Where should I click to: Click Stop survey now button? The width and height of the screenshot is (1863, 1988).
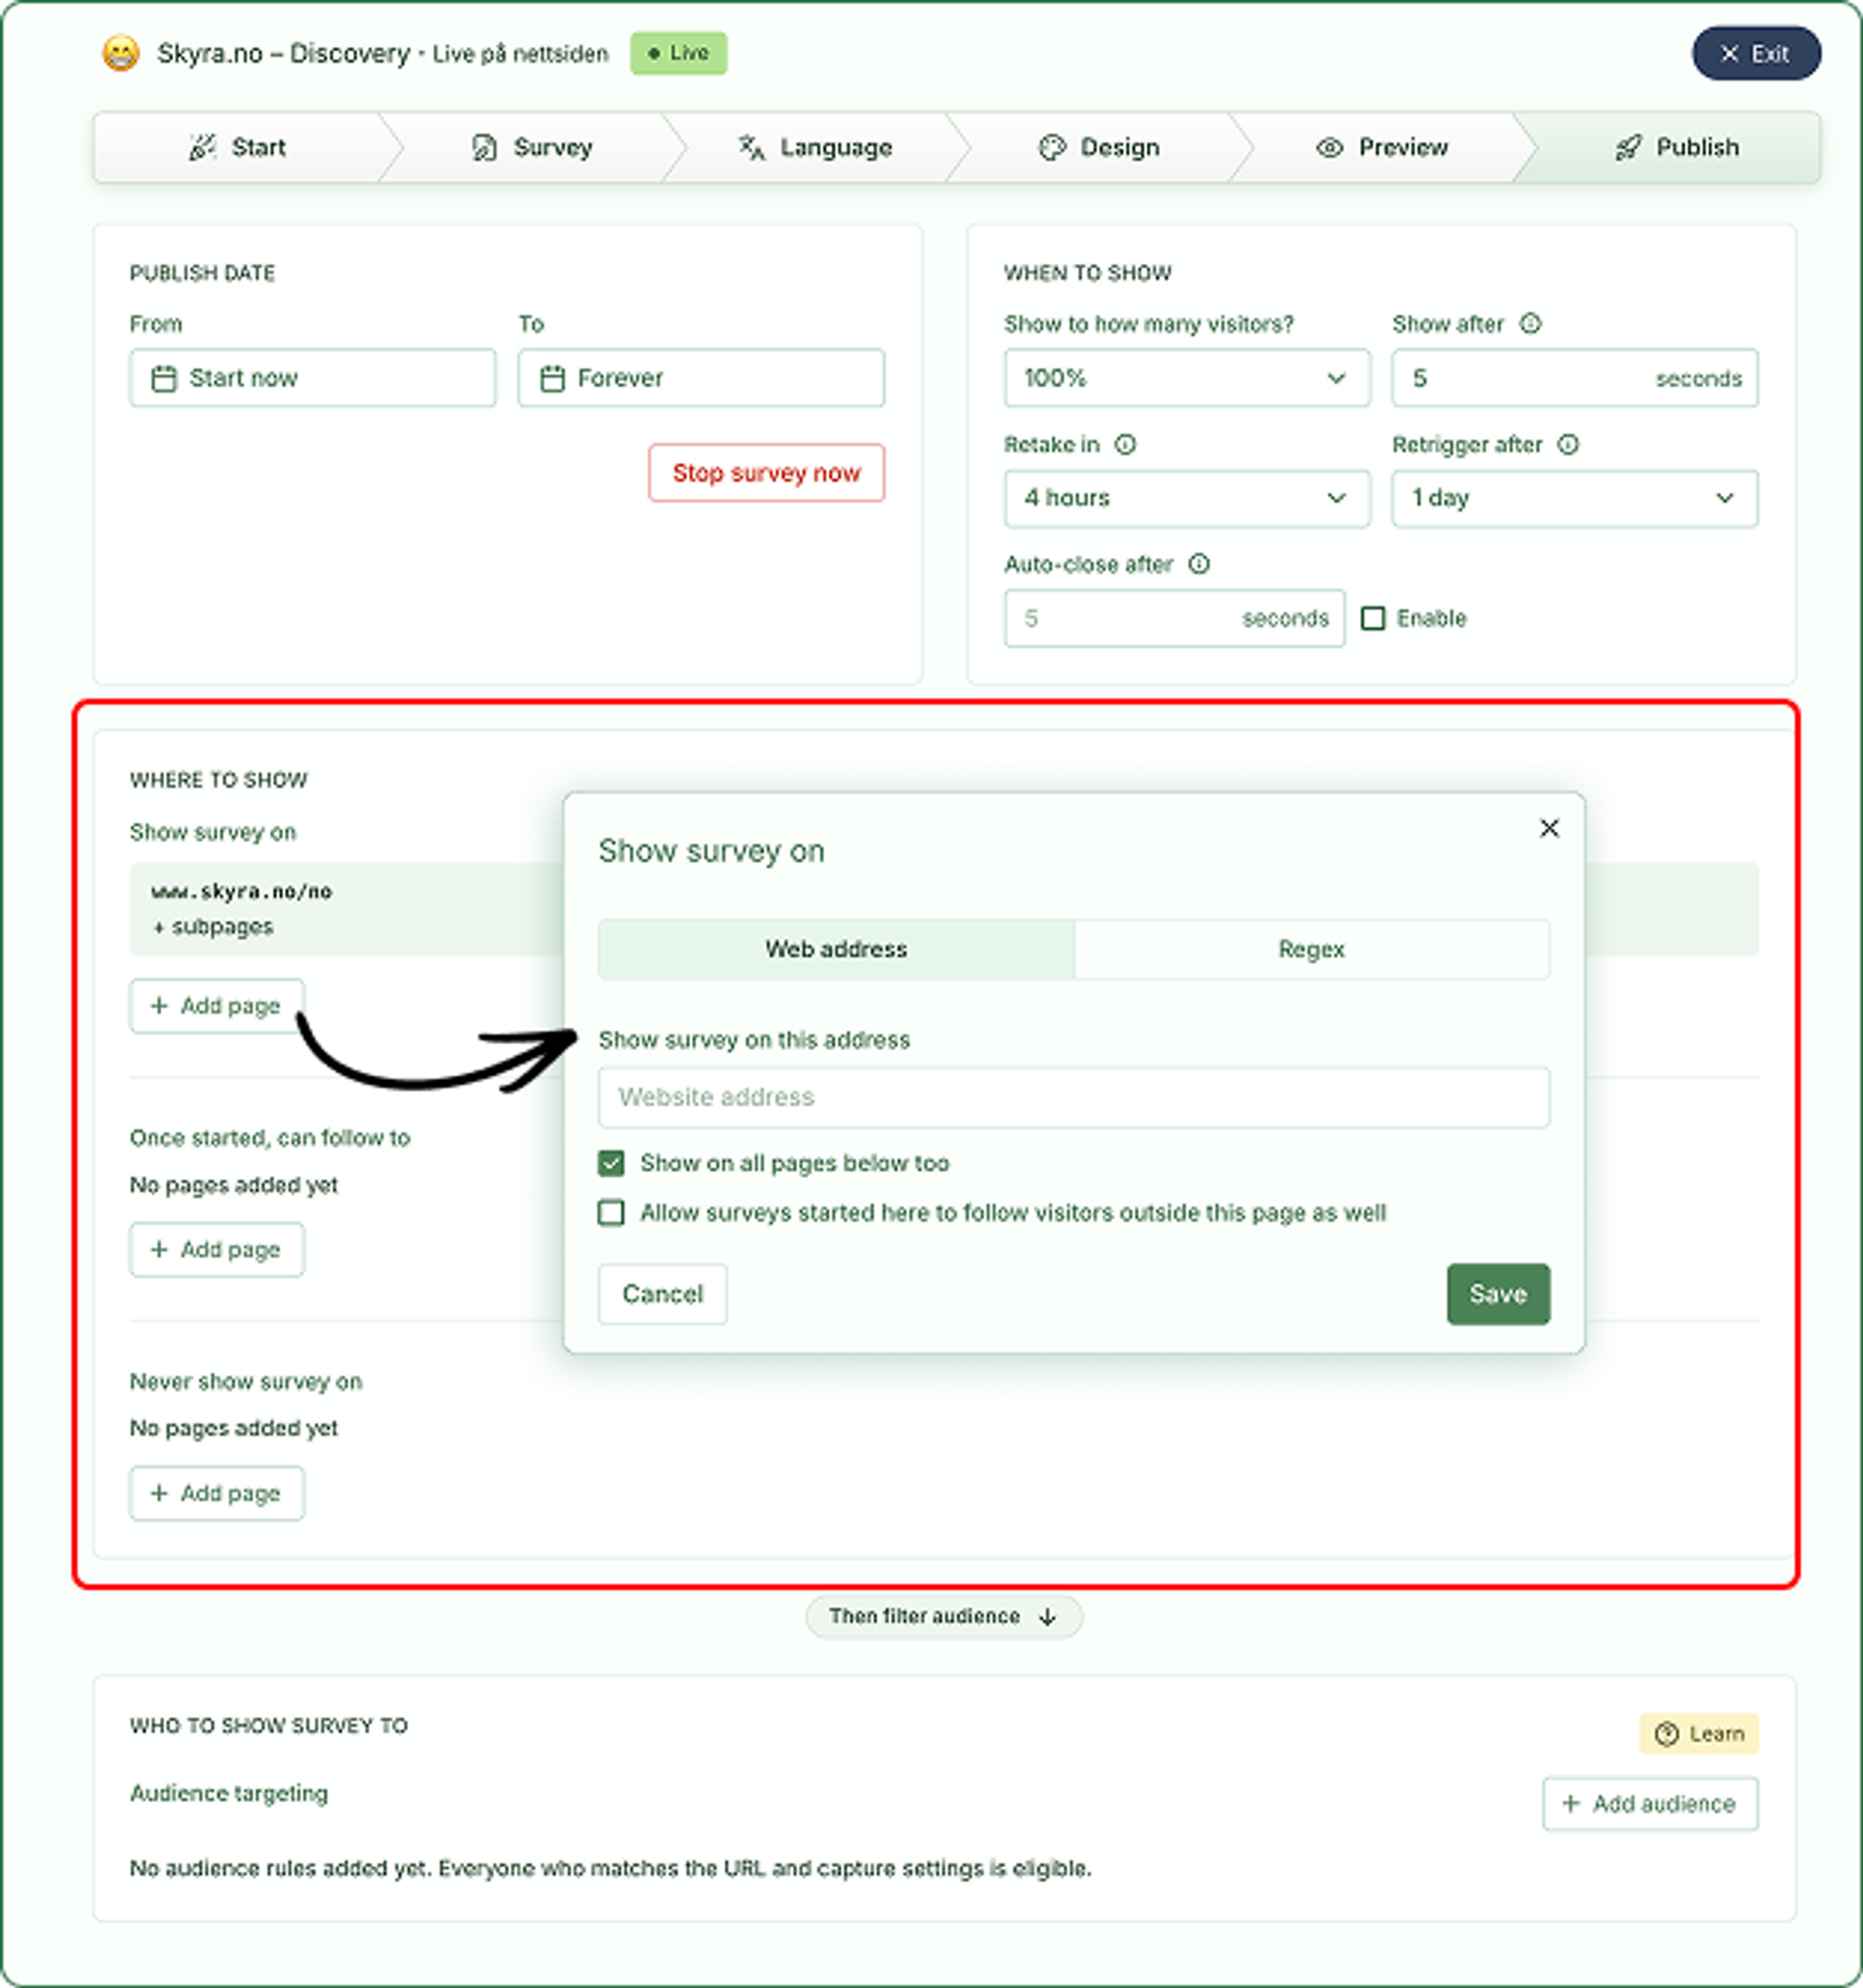tap(766, 473)
